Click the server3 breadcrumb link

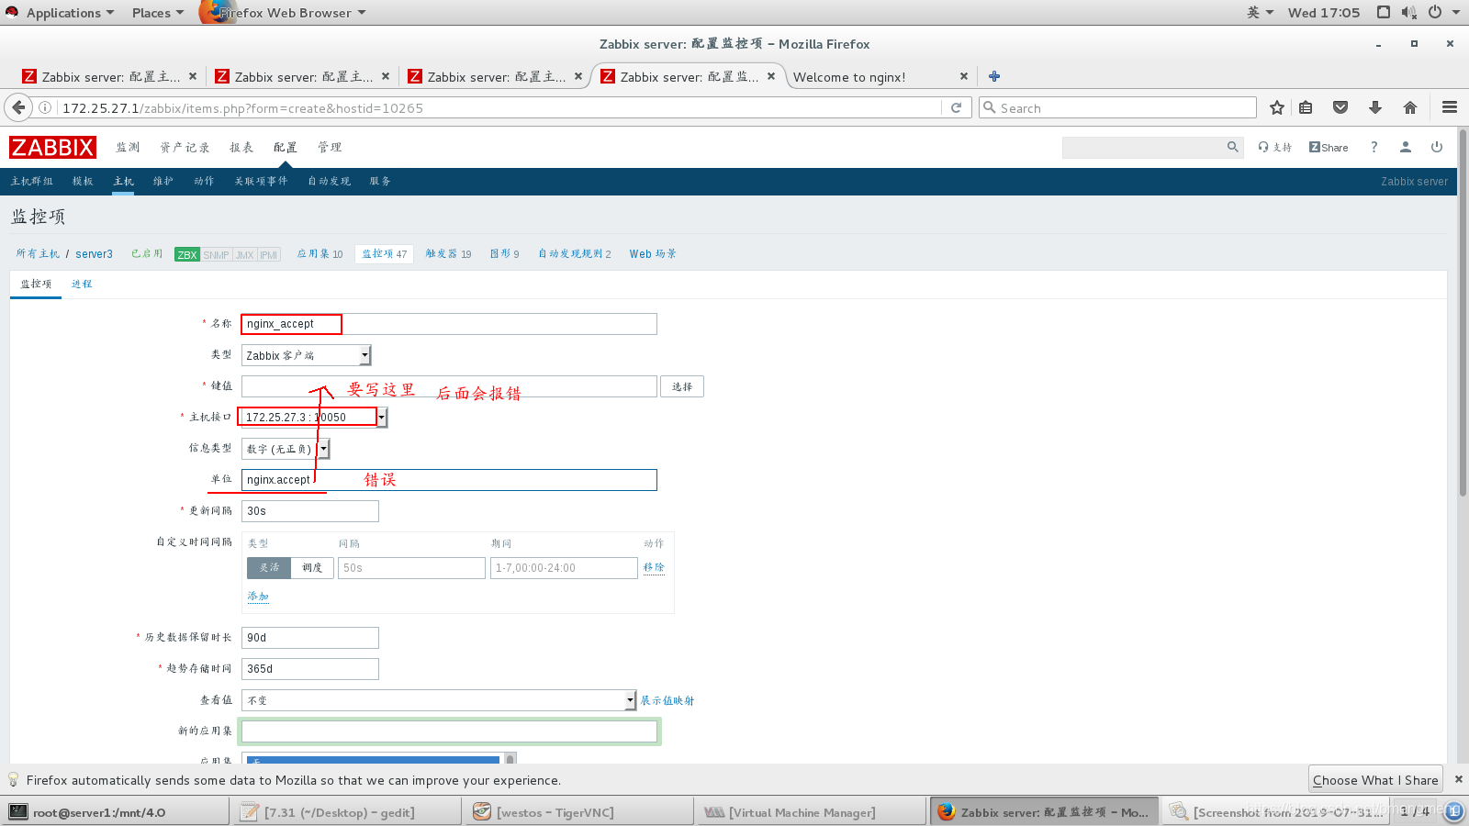pos(94,254)
